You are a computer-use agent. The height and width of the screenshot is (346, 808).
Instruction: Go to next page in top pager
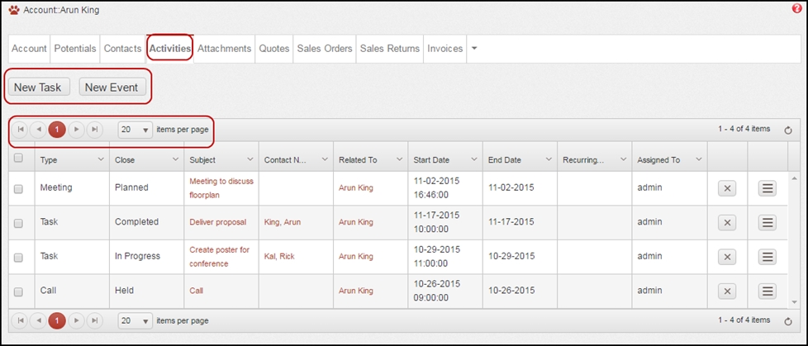pos(76,130)
